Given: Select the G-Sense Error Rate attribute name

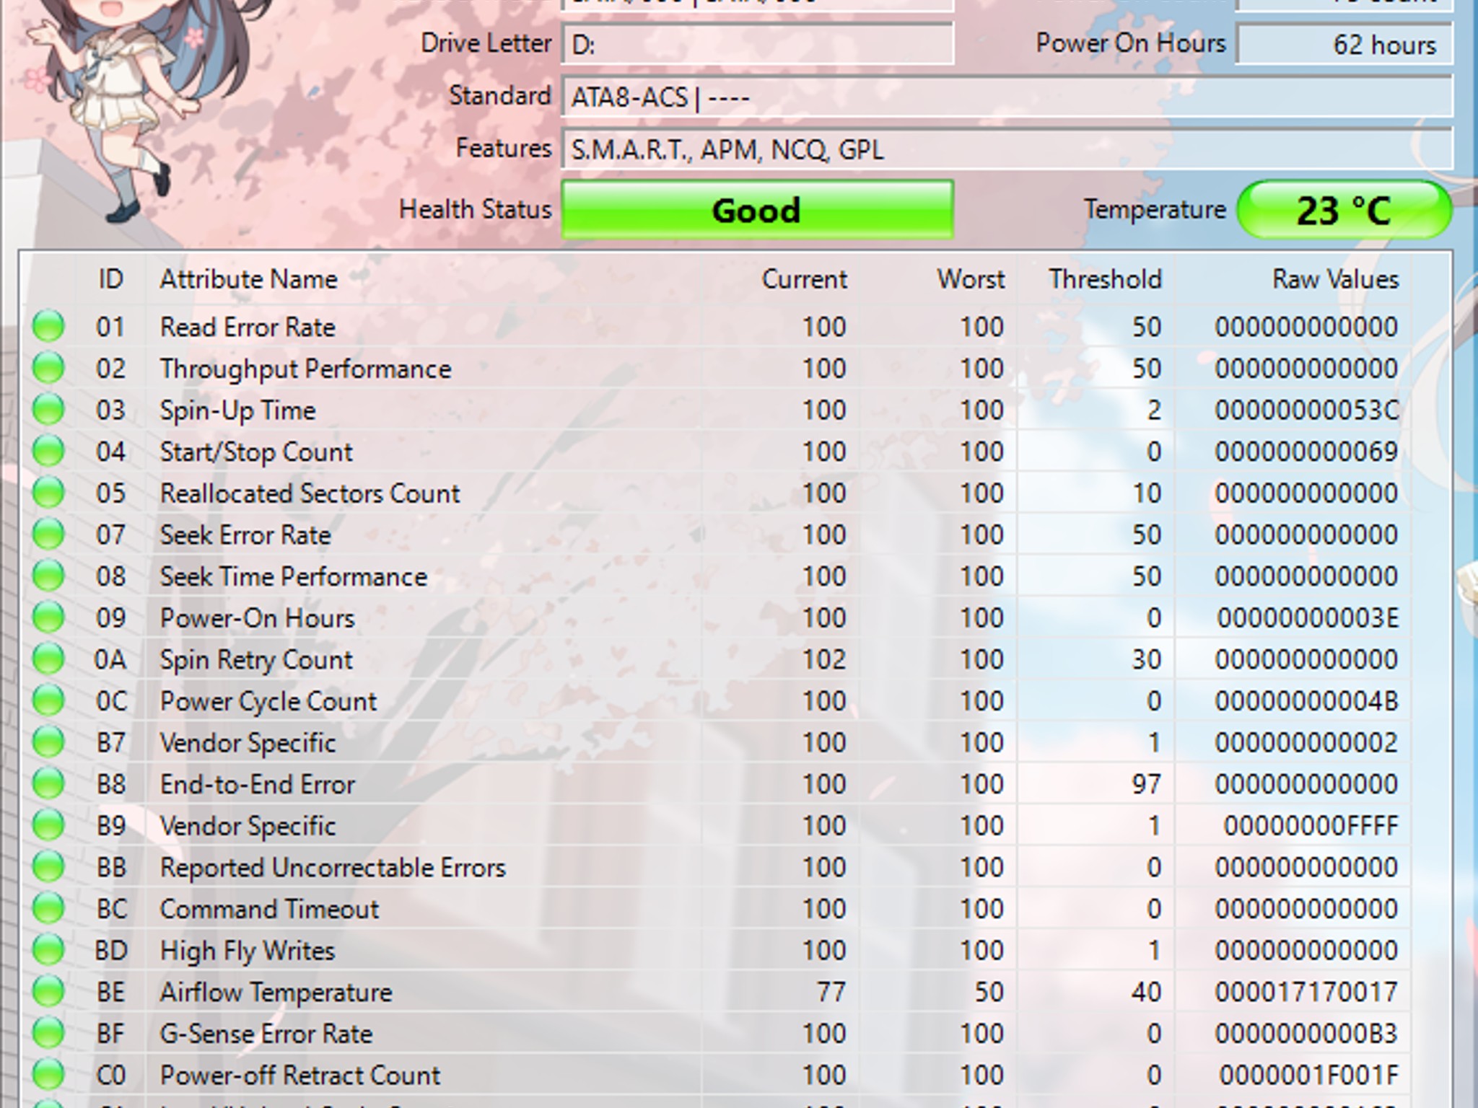Looking at the screenshot, I should coord(266,1034).
